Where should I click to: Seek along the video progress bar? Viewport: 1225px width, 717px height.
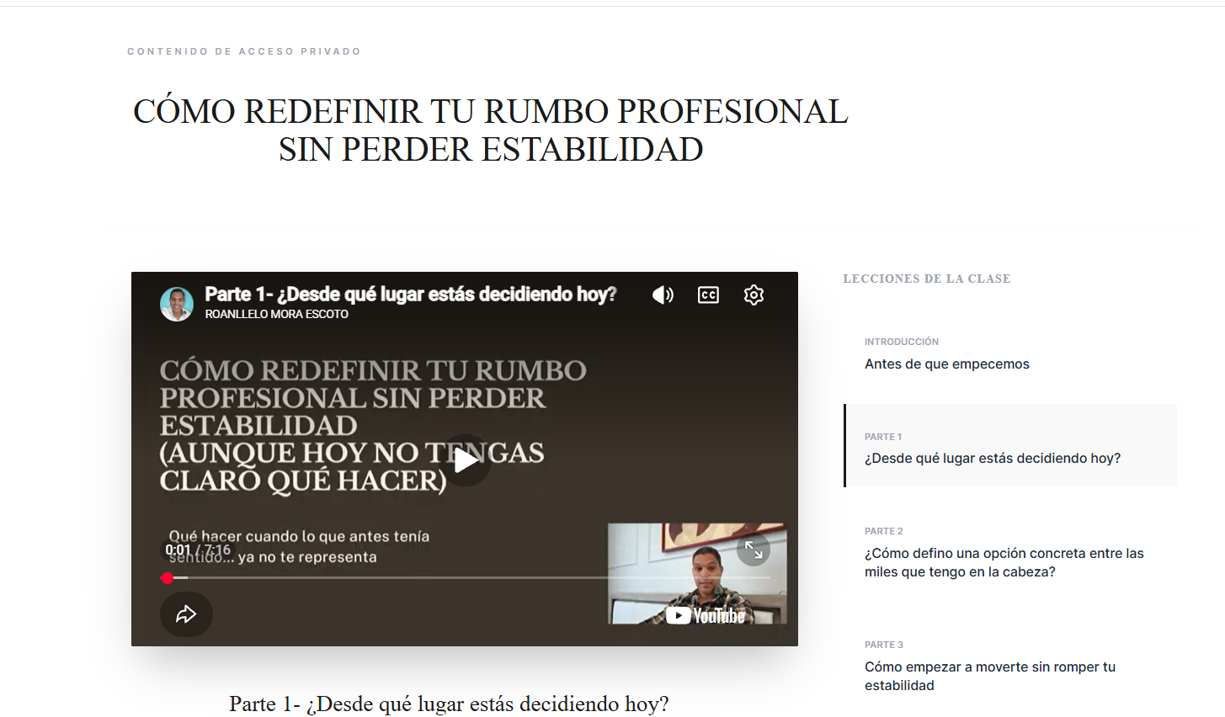465,578
